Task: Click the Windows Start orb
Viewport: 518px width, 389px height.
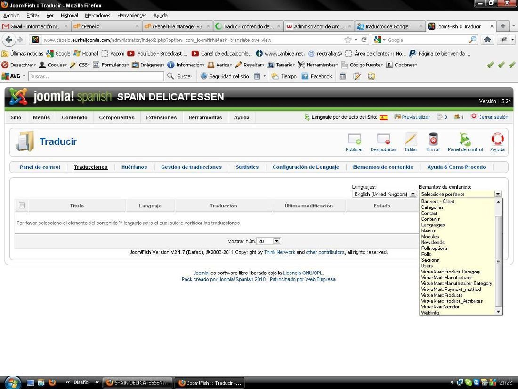Action: click(12, 383)
